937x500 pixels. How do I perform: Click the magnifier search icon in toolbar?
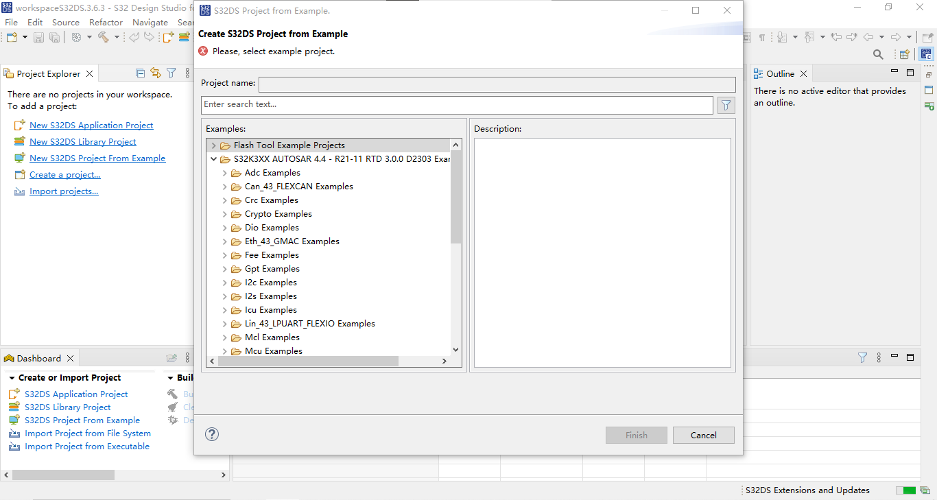(878, 54)
